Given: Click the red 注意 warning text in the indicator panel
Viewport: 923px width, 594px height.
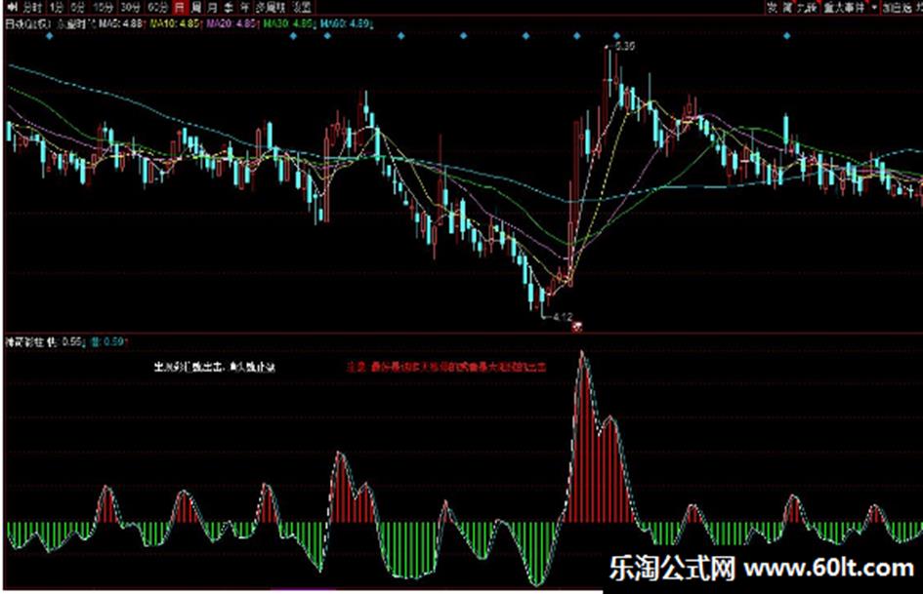Looking at the screenshot, I should coord(446,367).
